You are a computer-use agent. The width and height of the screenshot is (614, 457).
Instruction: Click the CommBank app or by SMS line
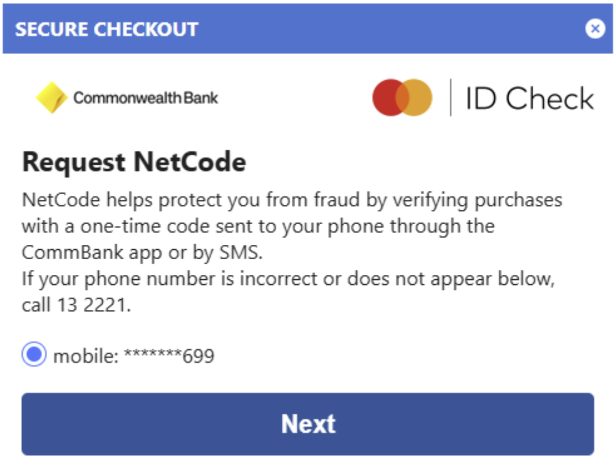[142, 253]
